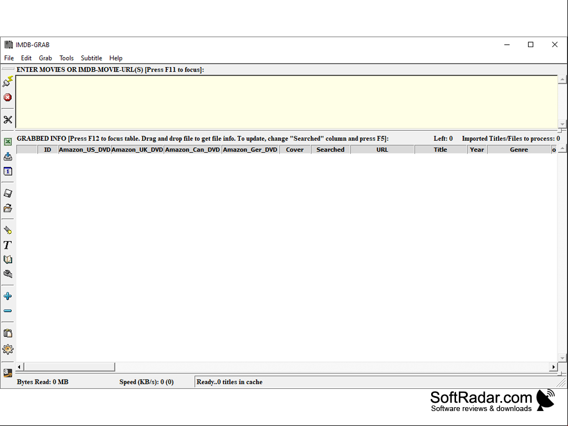Maximize the IMDB-GRAB window
568x426 pixels.
(531, 44)
